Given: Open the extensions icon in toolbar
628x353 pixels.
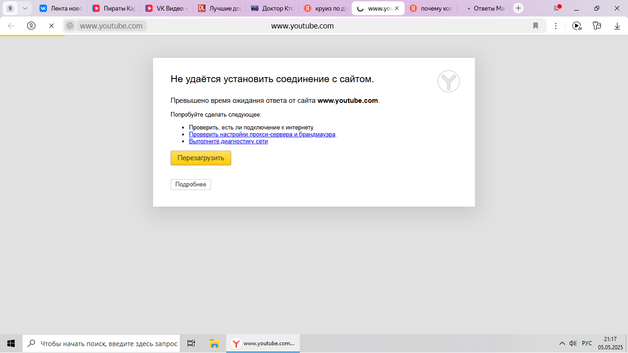Looking at the screenshot, I should [x=597, y=26].
